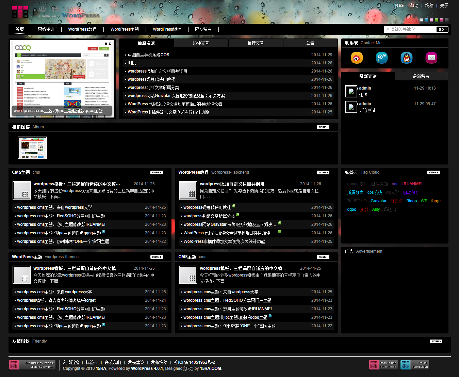
Task: Click the pink grid site logo
Action: pyautogui.click(x=20, y=12)
